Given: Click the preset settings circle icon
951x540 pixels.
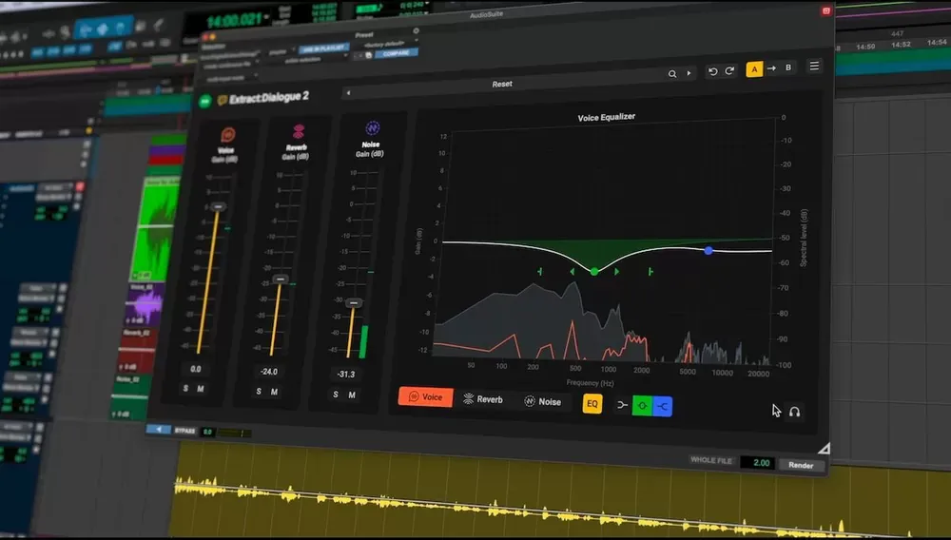Looking at the screenshot, I should (417, 30).
